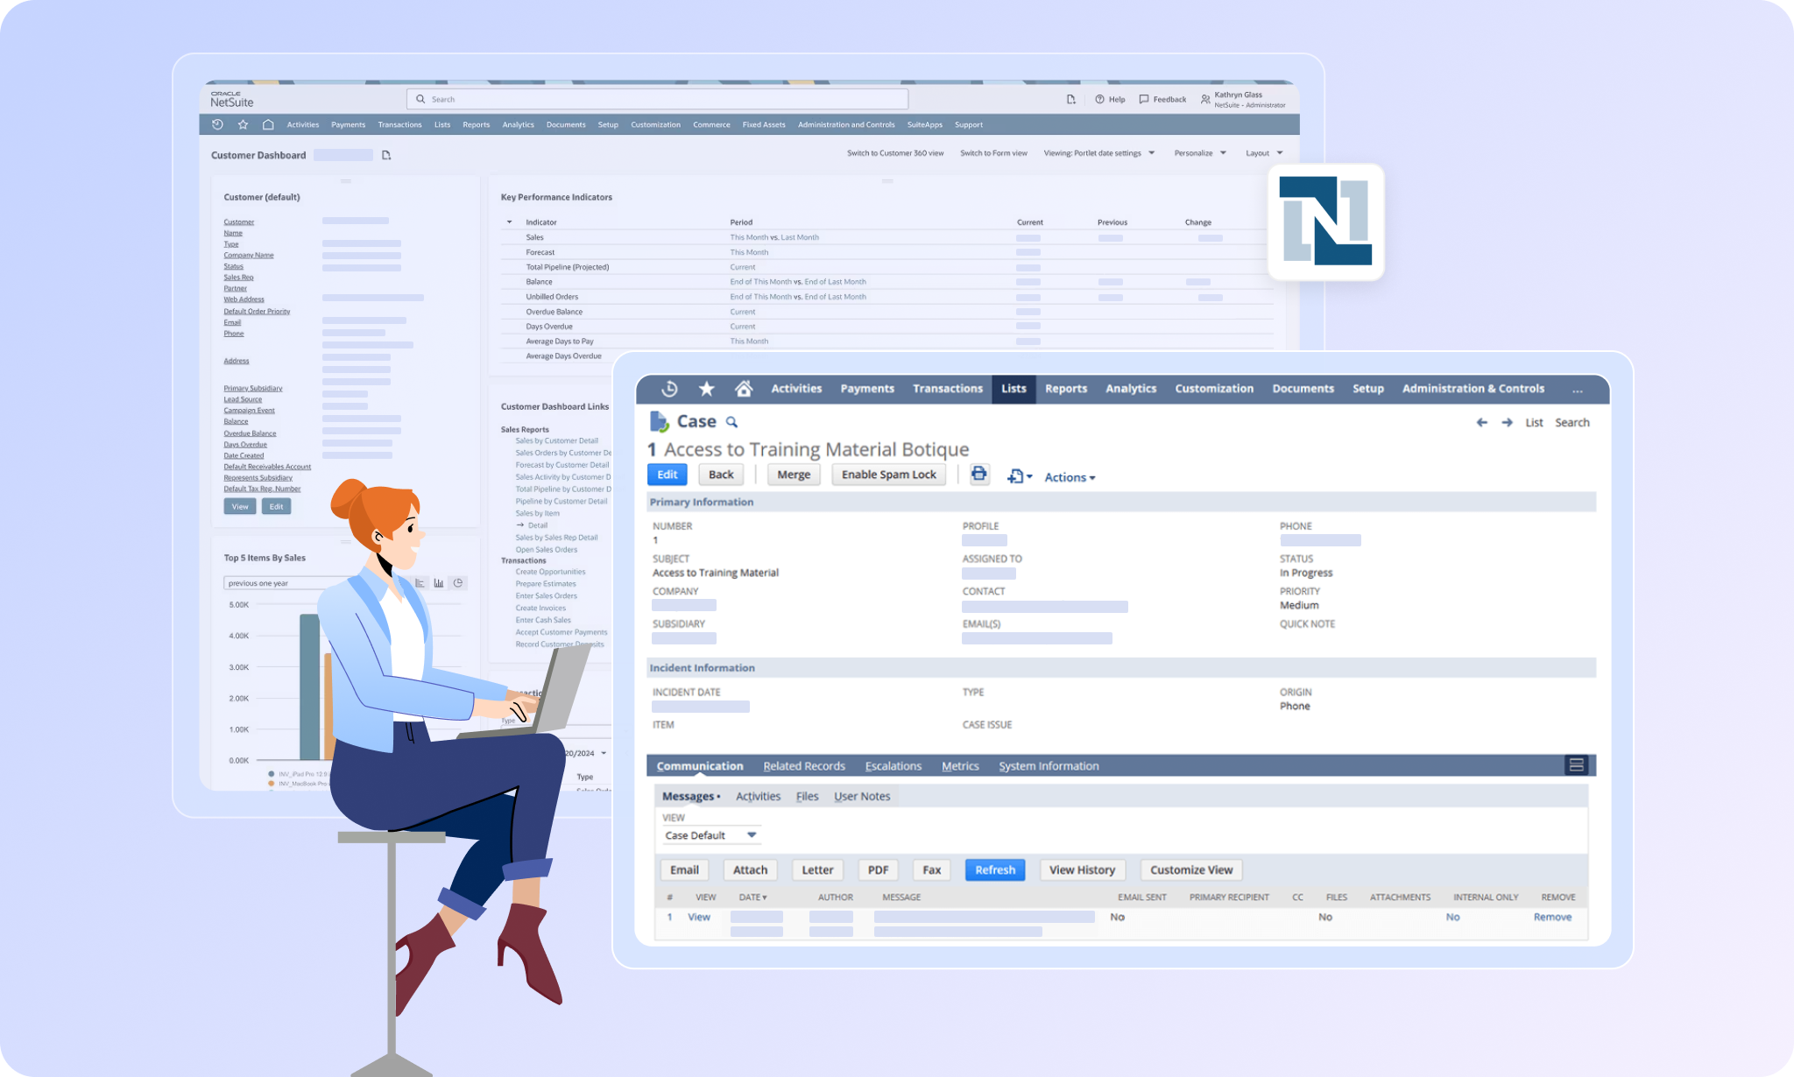Select the Files subtab
The height and width of the screenshot is (1077, 1794).
(807, 797)
